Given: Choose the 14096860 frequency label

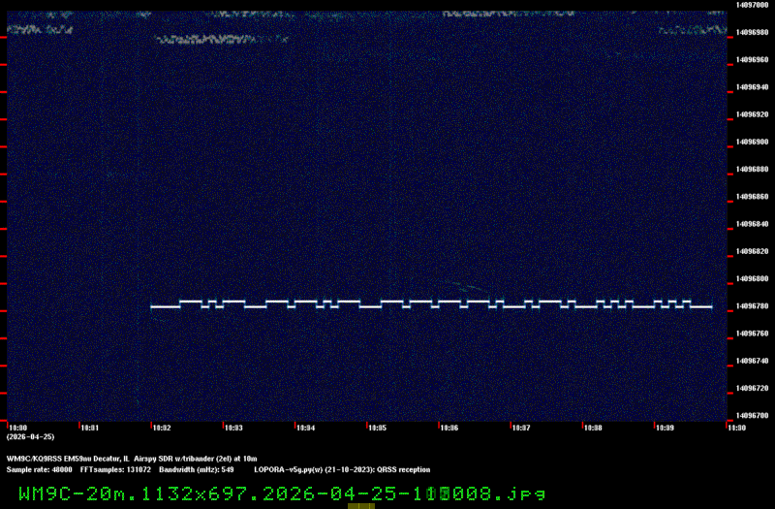Looking at the screenshot, I should (x=752, y=197).
